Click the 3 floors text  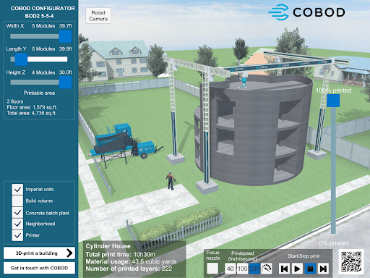[x=15, y=101]
